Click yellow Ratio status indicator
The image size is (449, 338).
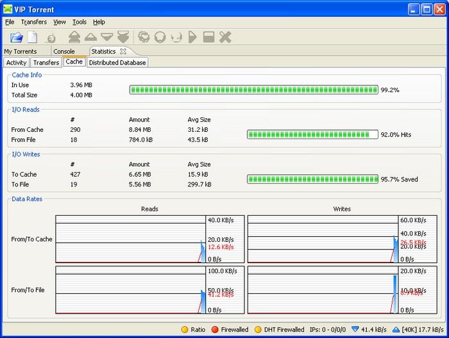click(x=185, y=330)
